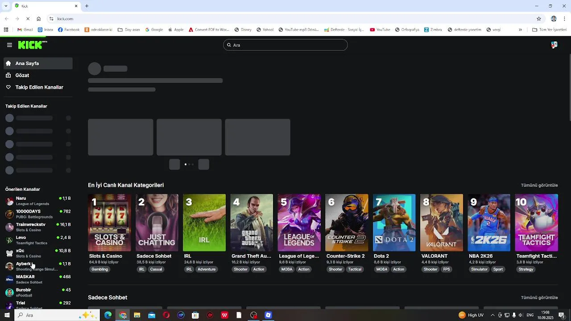Show hidden system tray icons
Image resolution: width=571 pixels, height=321 pixels.
pos(492,315)
